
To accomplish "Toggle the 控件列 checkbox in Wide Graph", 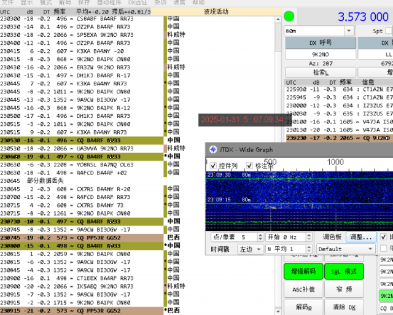I will click(213, 166).
